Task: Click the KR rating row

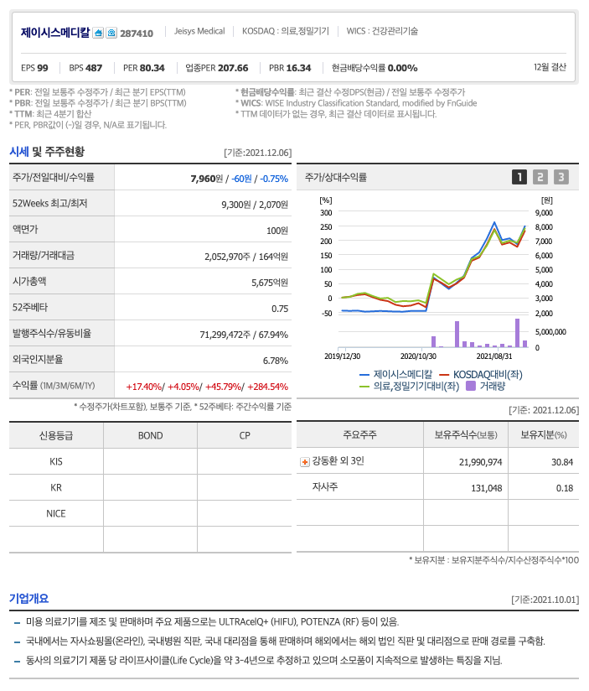Action: coord(150,487)
